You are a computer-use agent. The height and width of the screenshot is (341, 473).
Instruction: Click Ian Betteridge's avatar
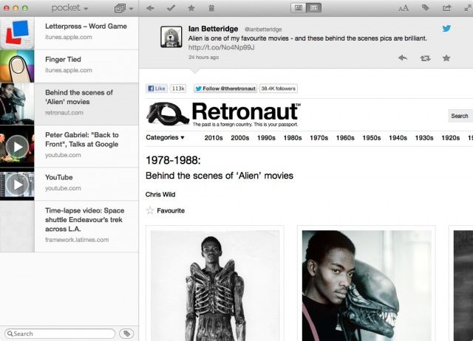(171, 37)
